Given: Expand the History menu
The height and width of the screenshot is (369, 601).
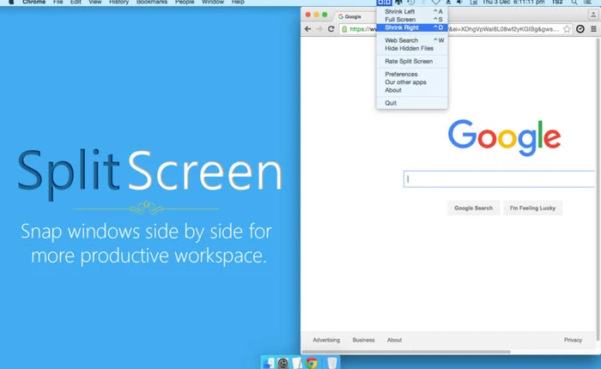Looking at the screenshot, I should [118, 3].
